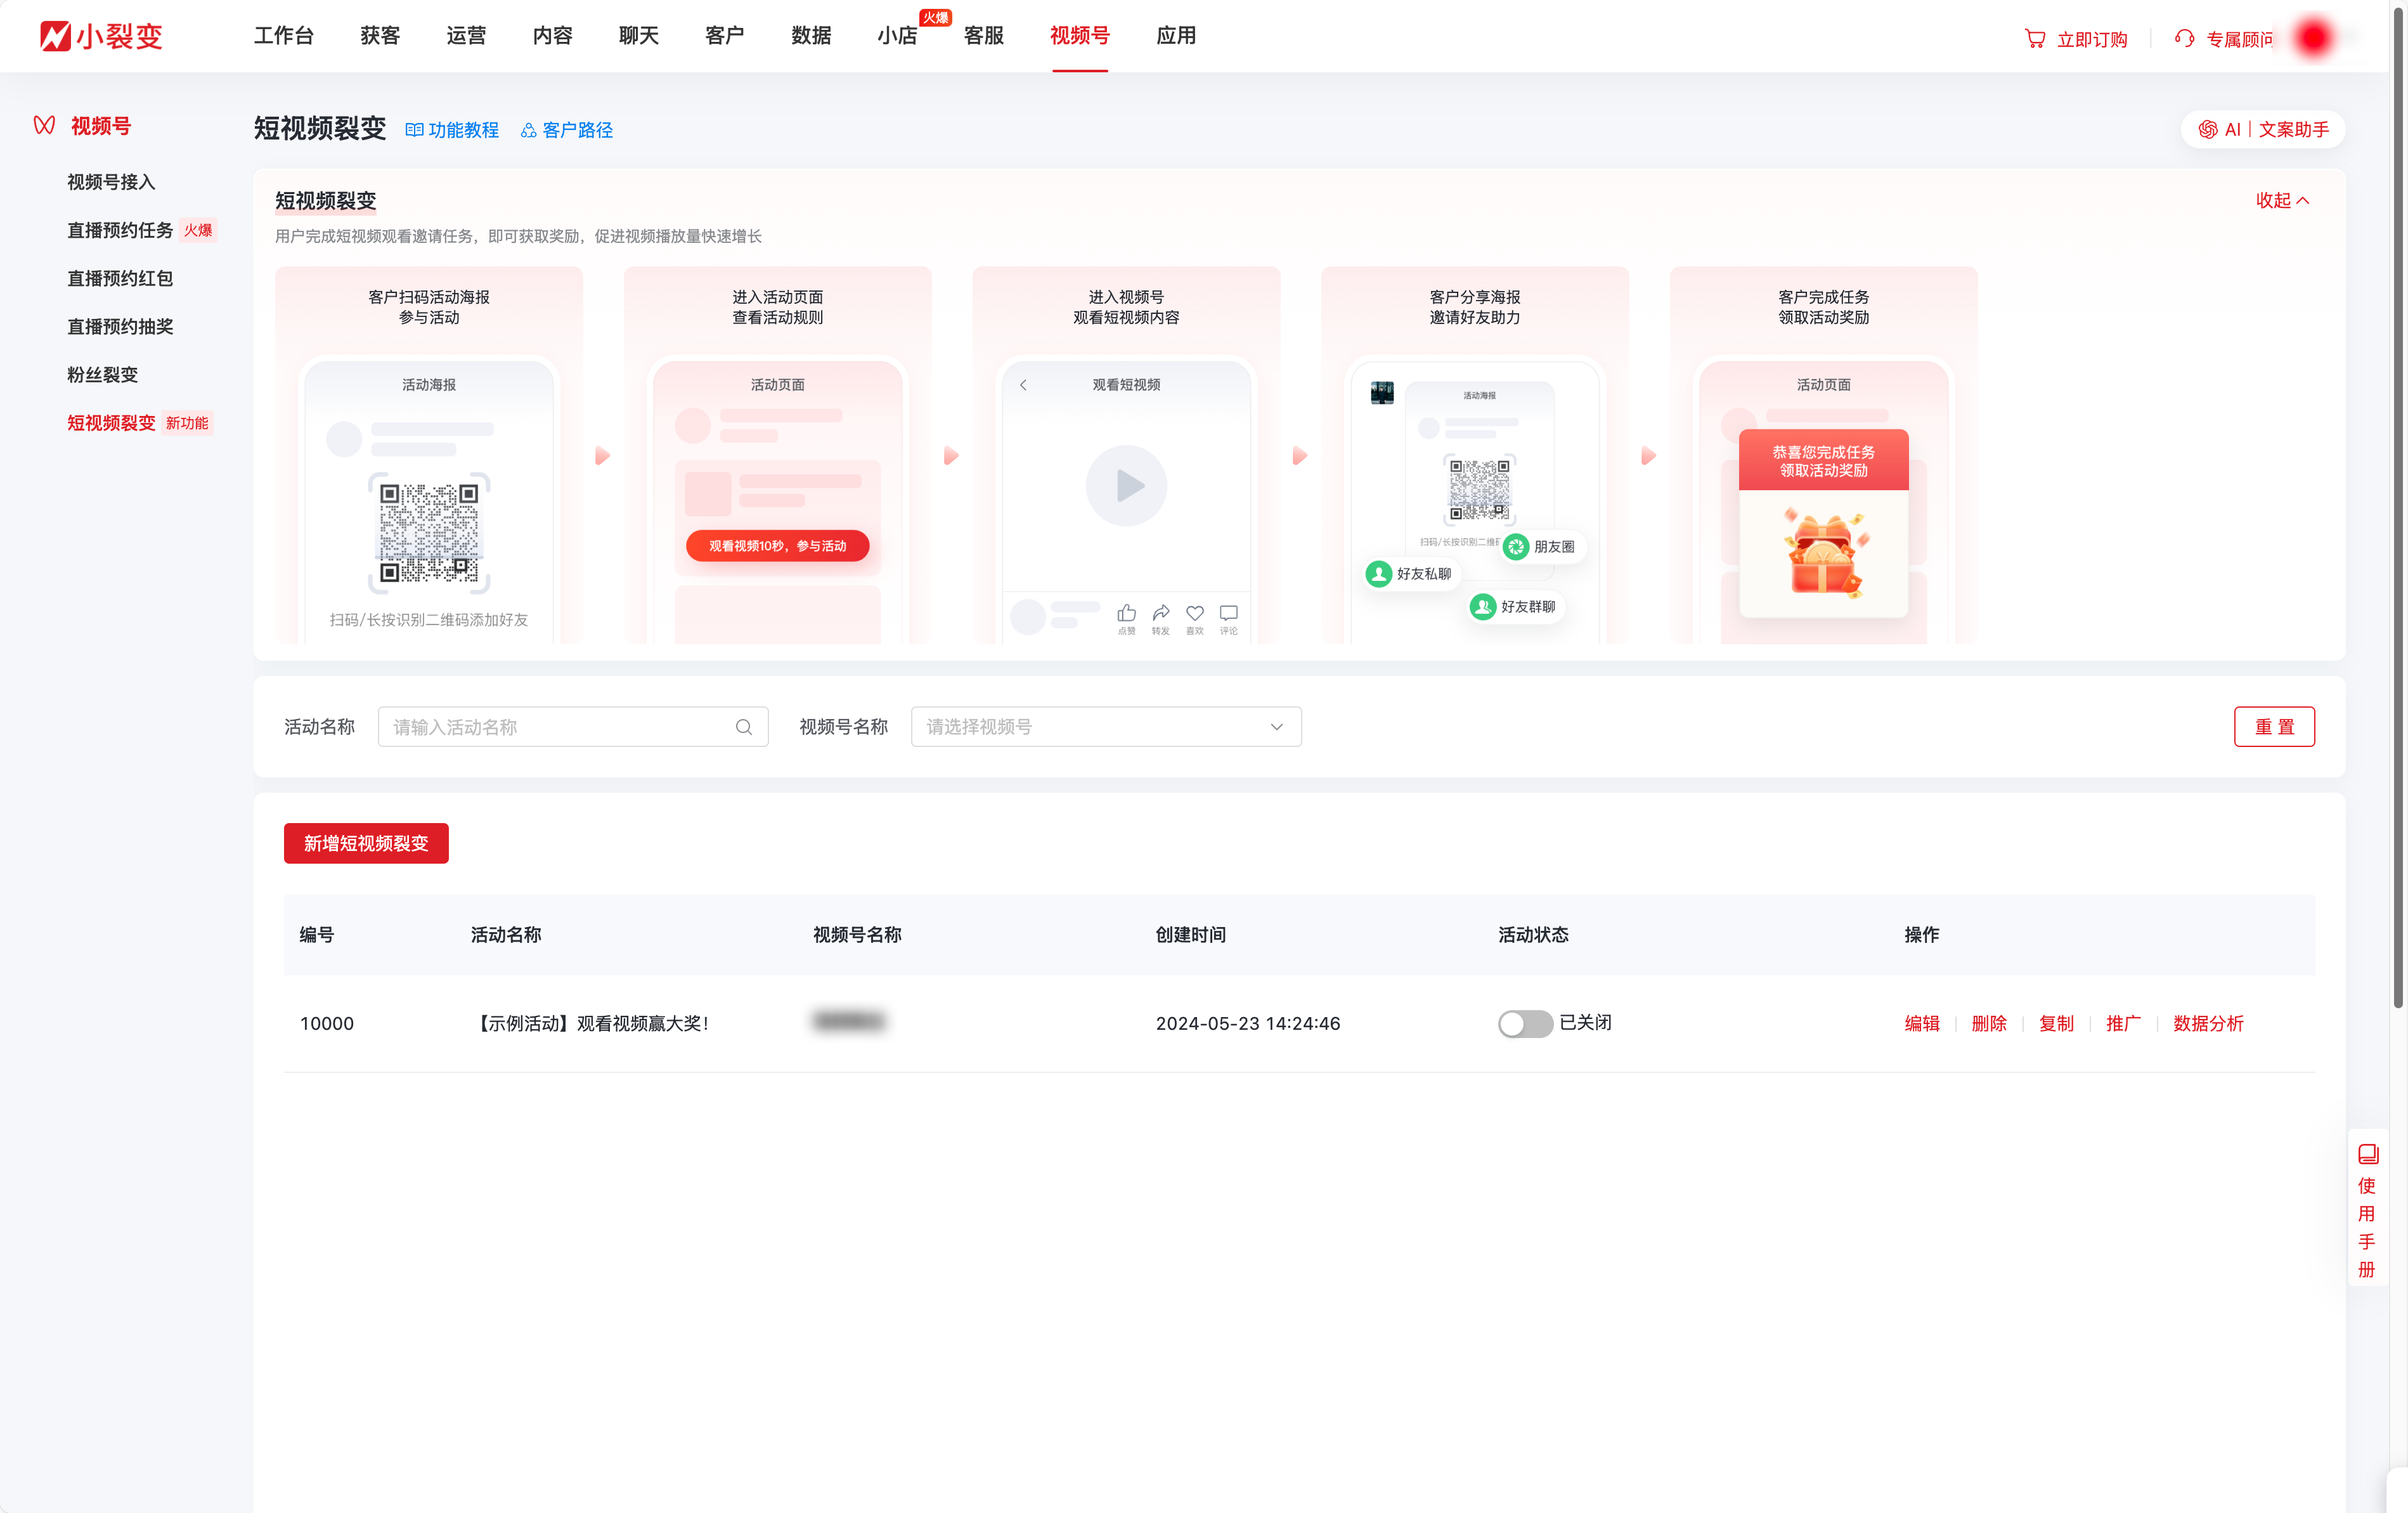The height and width of the screenshot is (1513, 2408).
Task: Open the 获客 top menu
Action: 380,36
